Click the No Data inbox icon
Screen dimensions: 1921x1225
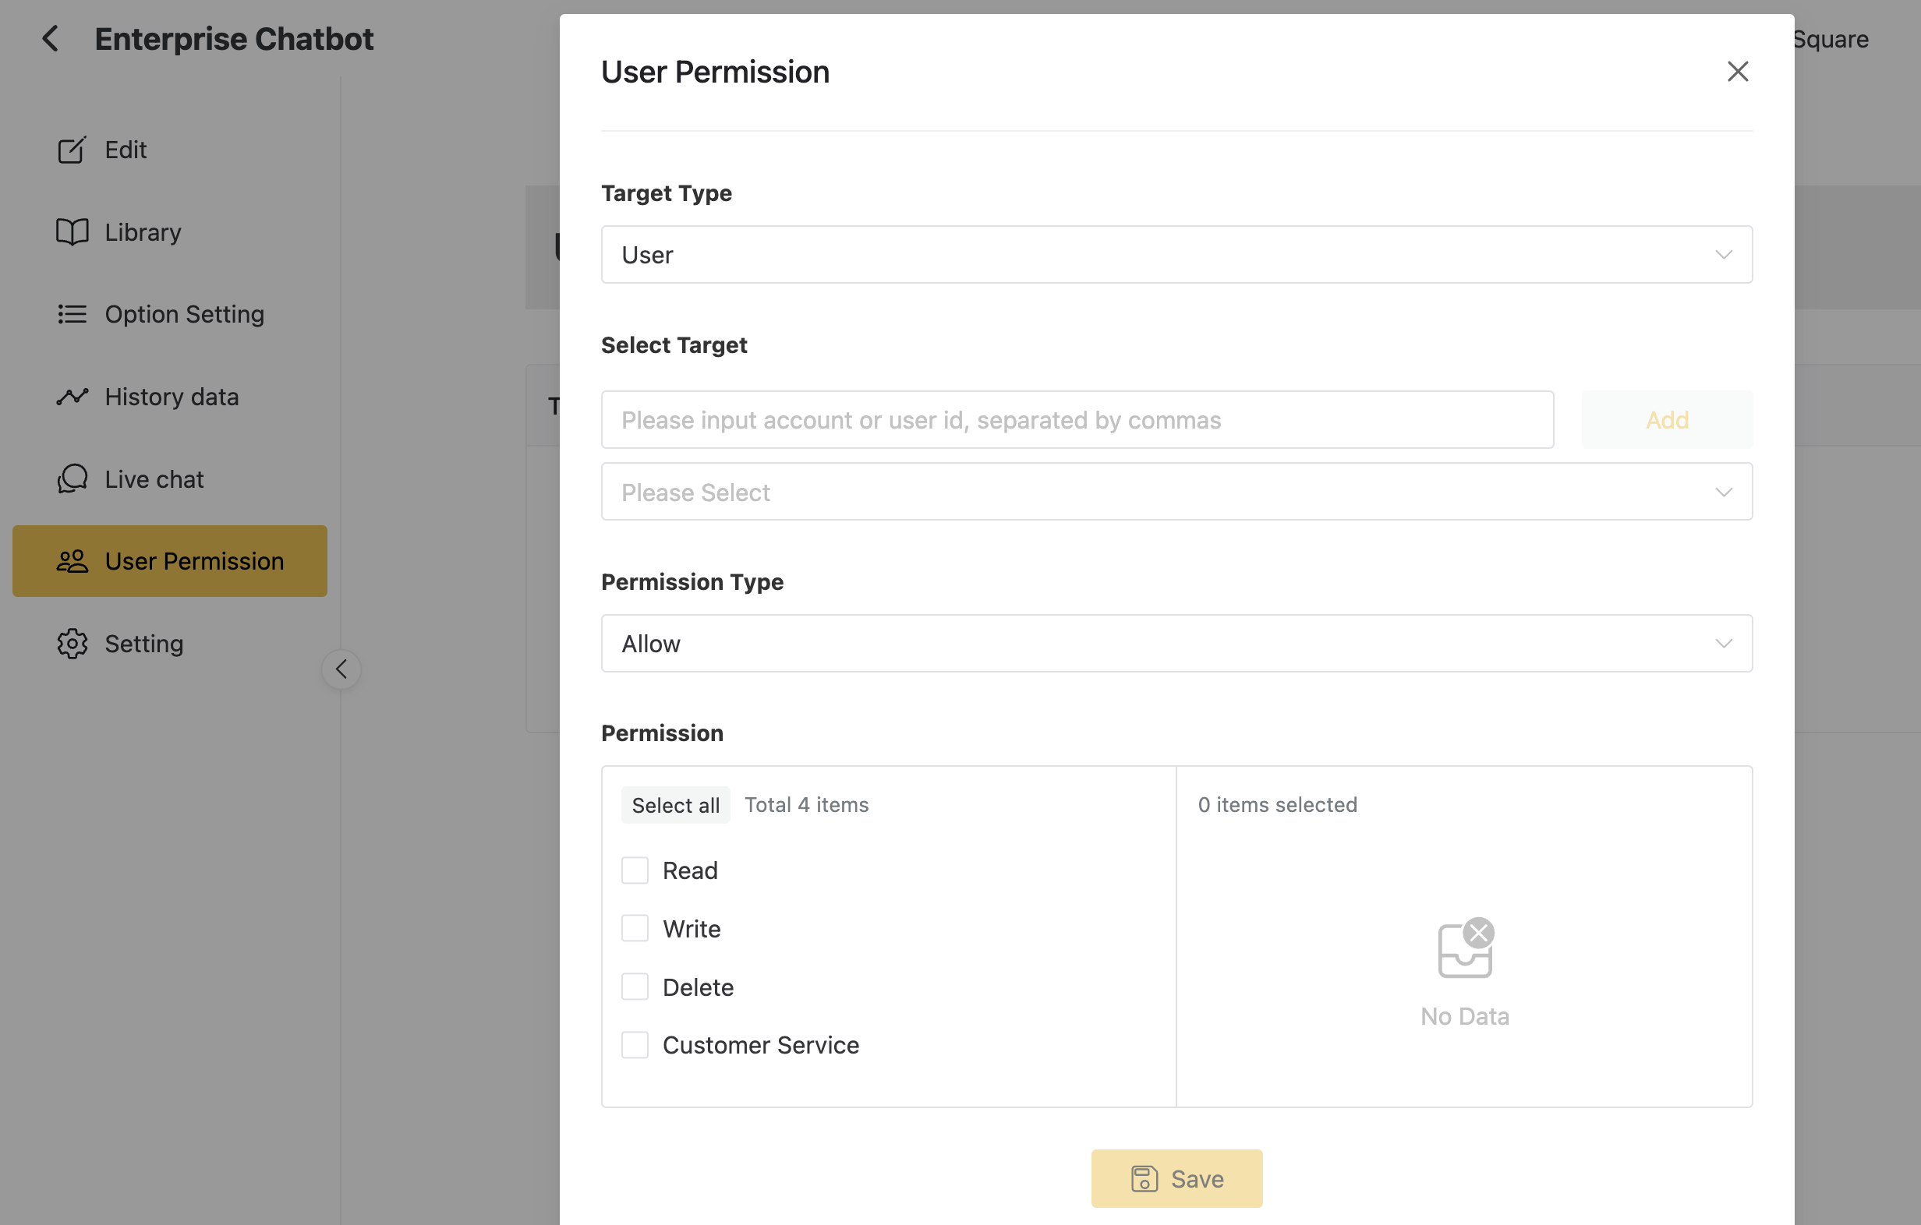pyautogui.click(x=1466, y=948)
